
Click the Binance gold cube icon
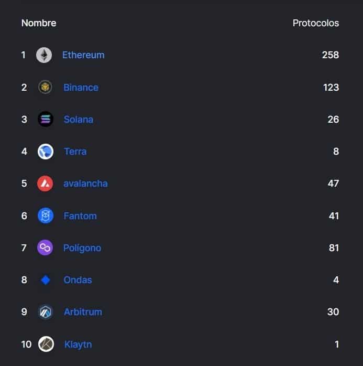tap(45, 87)
